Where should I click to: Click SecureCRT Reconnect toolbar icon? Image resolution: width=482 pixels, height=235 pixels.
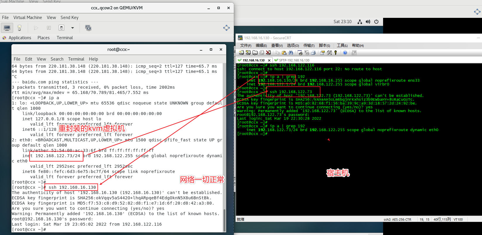[x=262, y=53]
